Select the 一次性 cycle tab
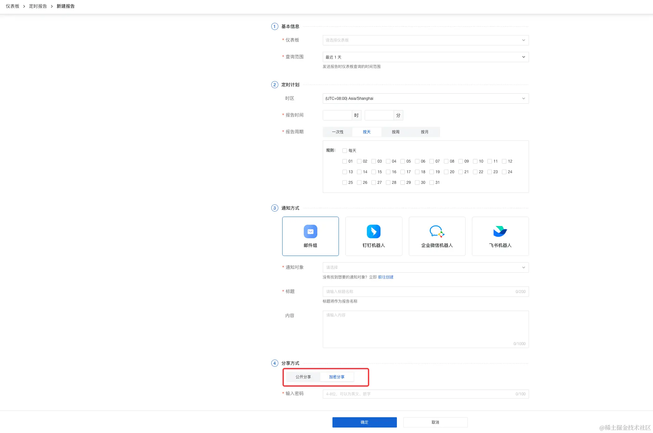This screenshot has width=653, height=433. pos(338,132)
